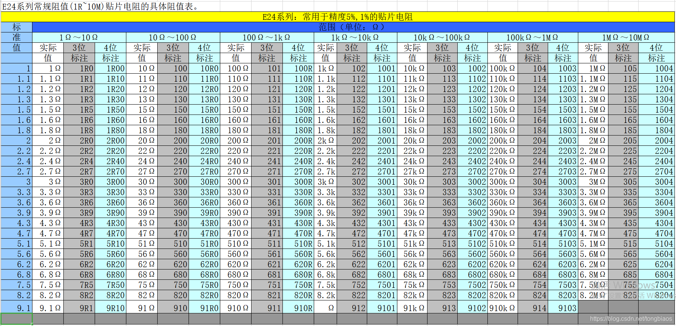Select the cell containing "1802"
676x326 pixels.
click(x=472, y=130)
